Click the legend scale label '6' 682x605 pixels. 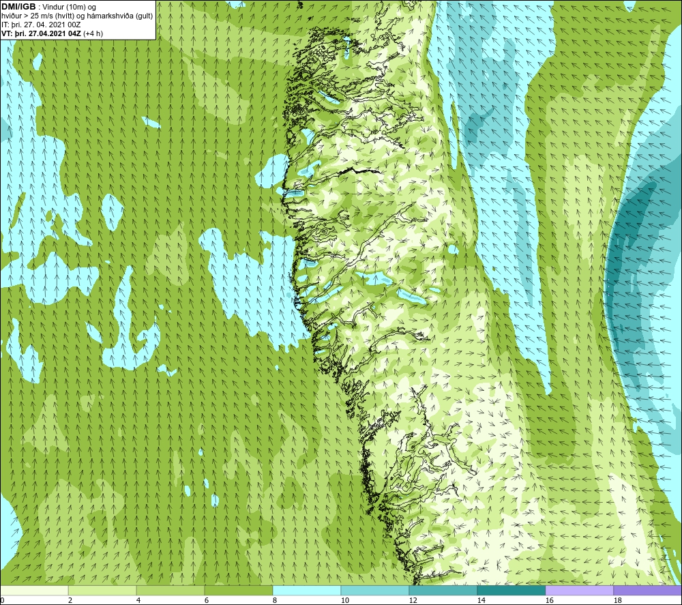tap(207, 600)
